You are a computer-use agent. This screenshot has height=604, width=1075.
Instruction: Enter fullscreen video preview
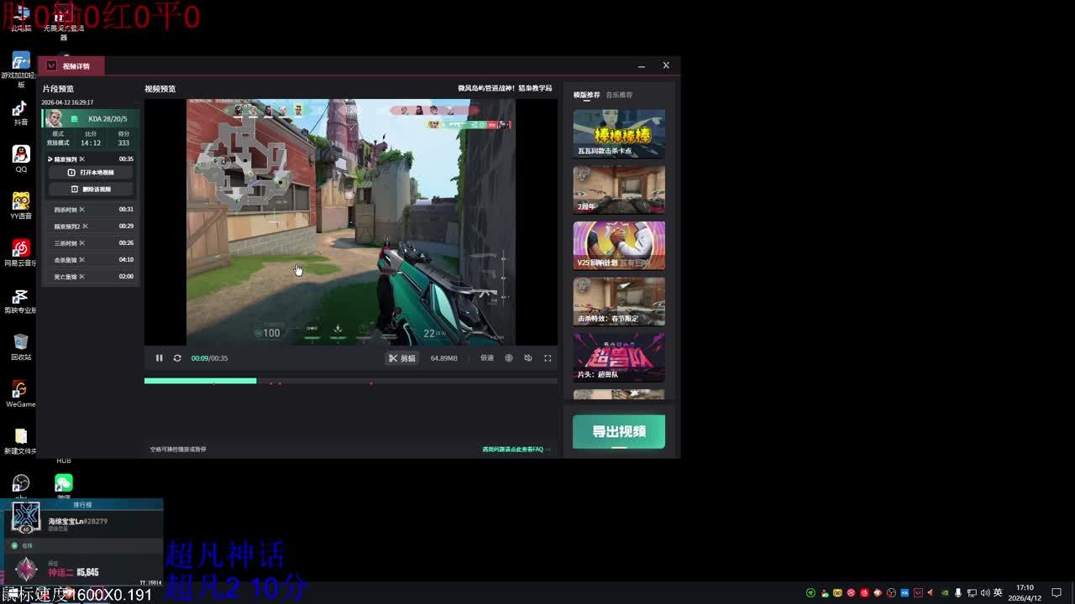click(x=548, y=358)
